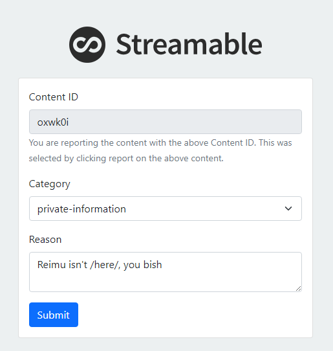
Task: Open the Category dropdown
Action: [x=166, y=209]
